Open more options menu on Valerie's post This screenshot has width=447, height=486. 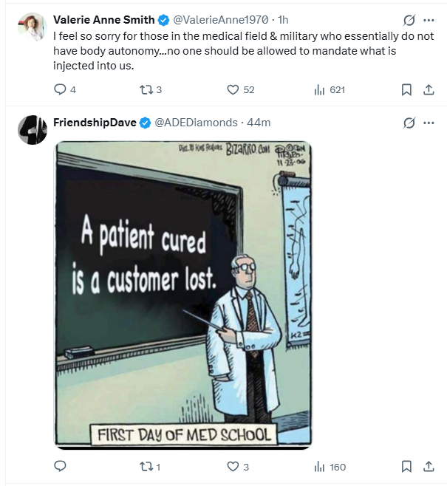pos(429,20)
